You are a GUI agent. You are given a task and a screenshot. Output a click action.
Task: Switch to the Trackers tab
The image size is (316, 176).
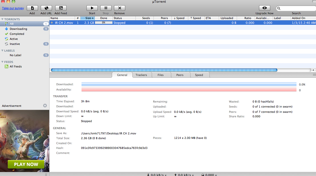(141, 75)
